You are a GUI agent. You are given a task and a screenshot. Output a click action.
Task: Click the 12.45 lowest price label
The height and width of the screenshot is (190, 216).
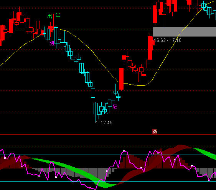pyautogui.click(x=107, y=123)
